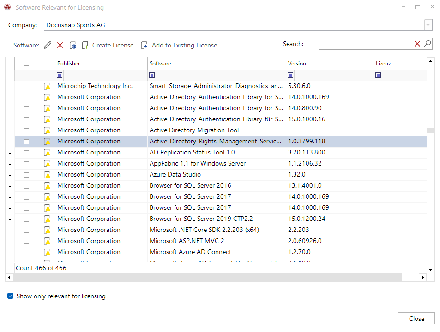440x332 pixels.
Task: Check the Azure Data Studio checkbox
Action: tap(27, 175)
